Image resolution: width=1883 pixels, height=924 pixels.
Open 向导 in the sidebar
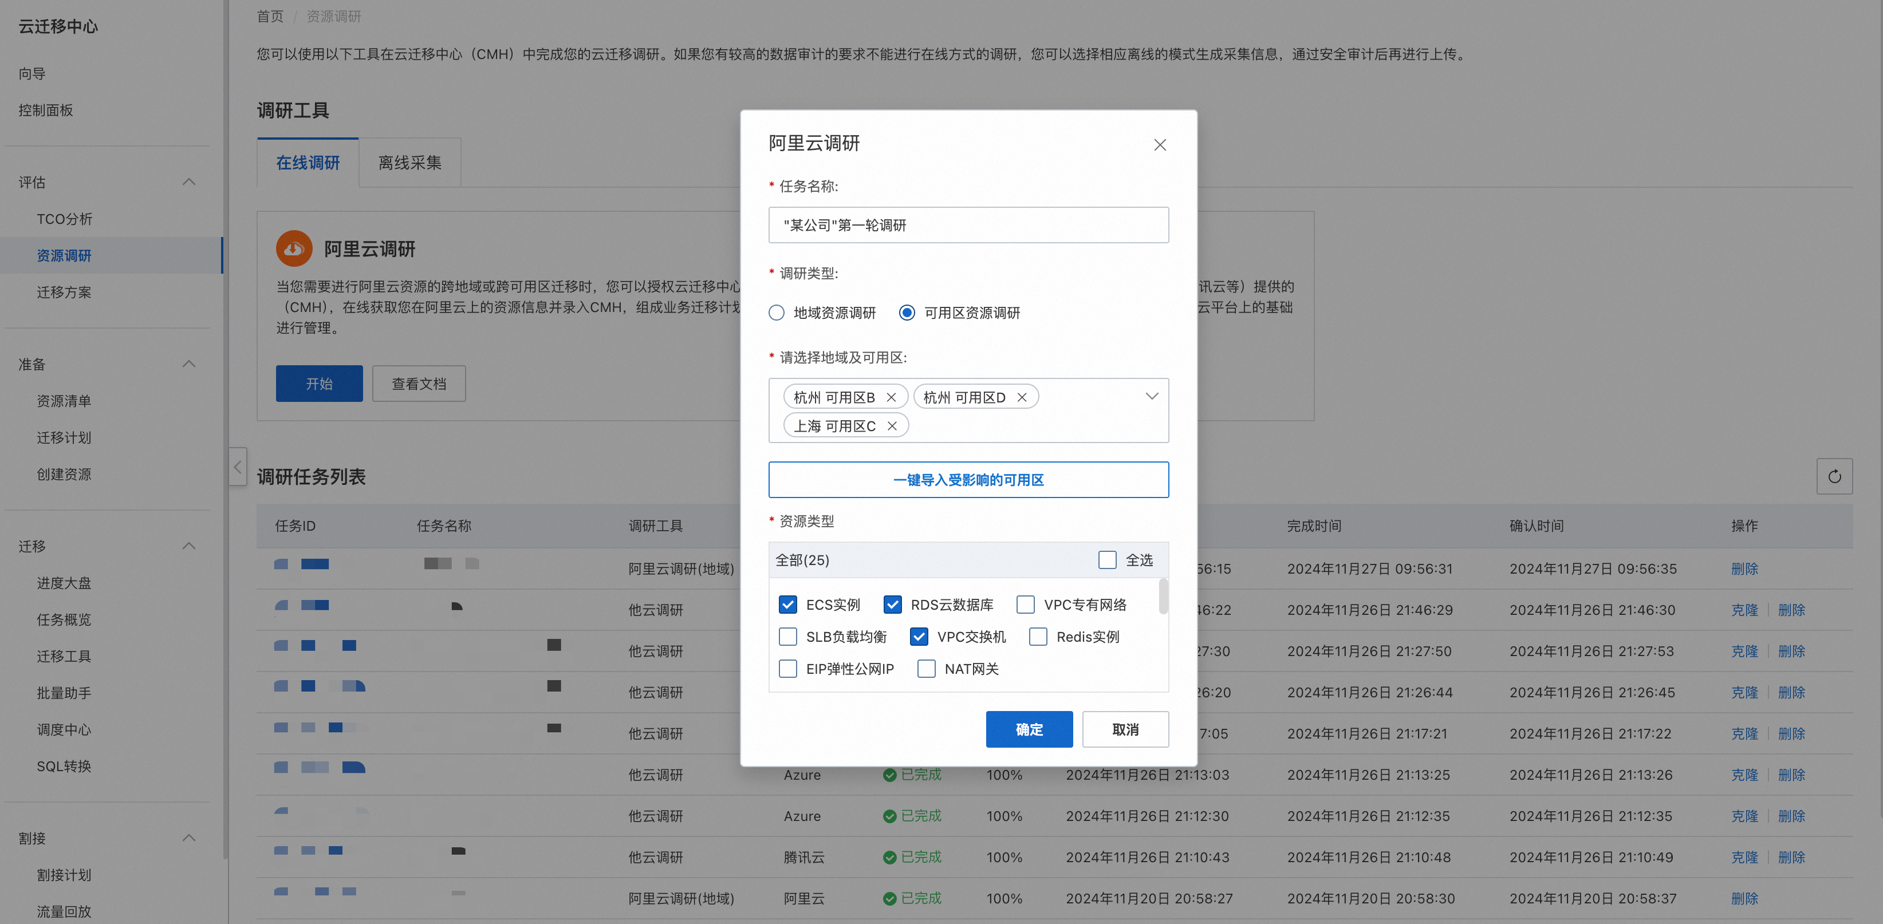point(32,74)
